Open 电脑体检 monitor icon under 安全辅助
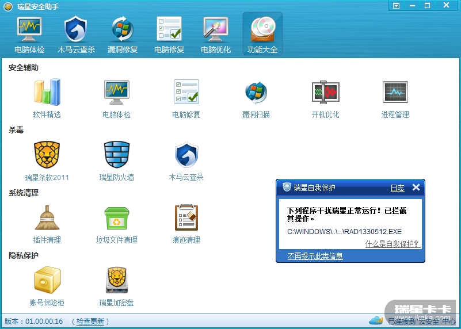The image size is (461, 329). [x=117, y=92]
